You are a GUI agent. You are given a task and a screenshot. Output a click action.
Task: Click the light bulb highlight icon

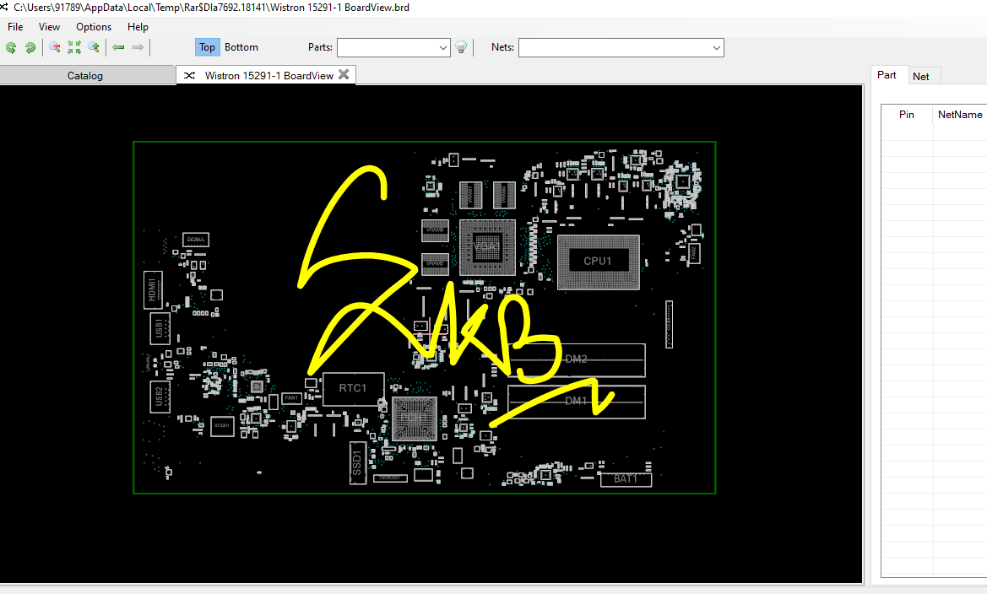pyautogui.click(x=461, y=47)
